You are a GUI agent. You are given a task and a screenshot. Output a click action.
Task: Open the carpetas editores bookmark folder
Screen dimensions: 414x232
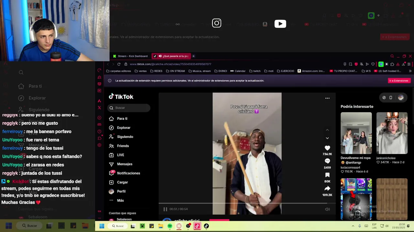click(118, 71)
